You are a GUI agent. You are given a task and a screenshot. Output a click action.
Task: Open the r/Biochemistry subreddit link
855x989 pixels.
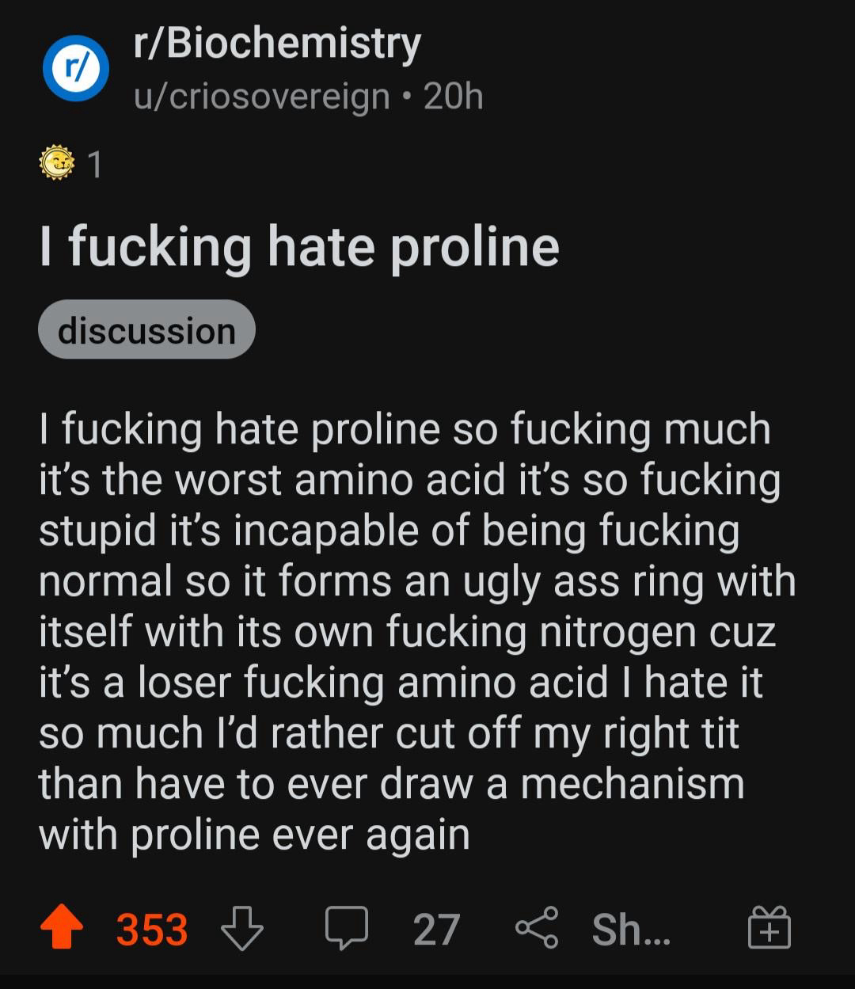(x=277, y=44)
